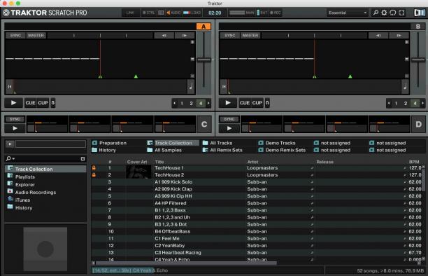Skip to track start on Deck A
The image size is (428, 276).
(10, 86)
